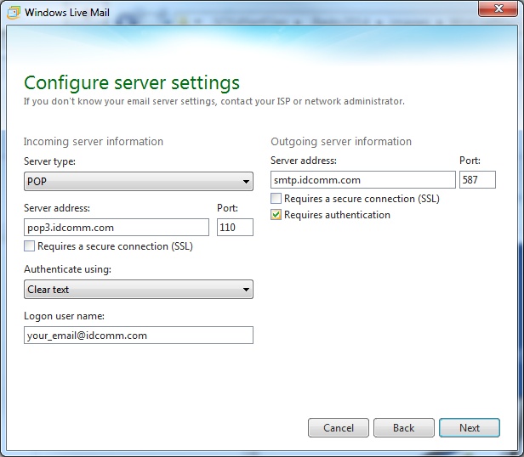Go Back to the previous step

pyautogui.click(x=404, y=427)
